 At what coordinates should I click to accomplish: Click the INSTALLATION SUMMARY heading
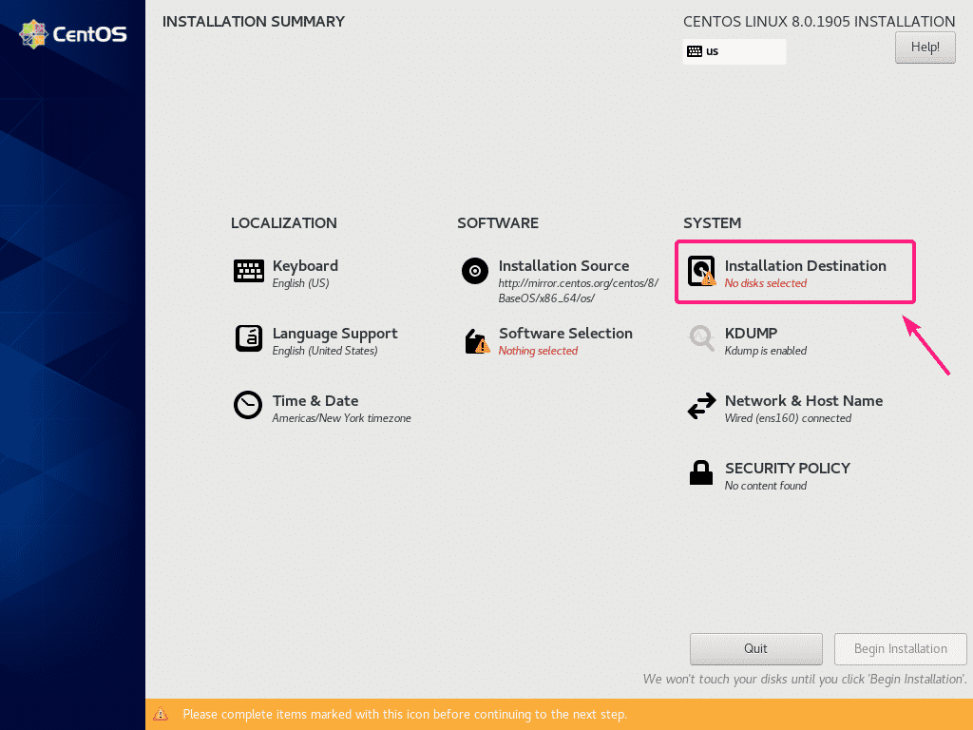pos(253,22)
